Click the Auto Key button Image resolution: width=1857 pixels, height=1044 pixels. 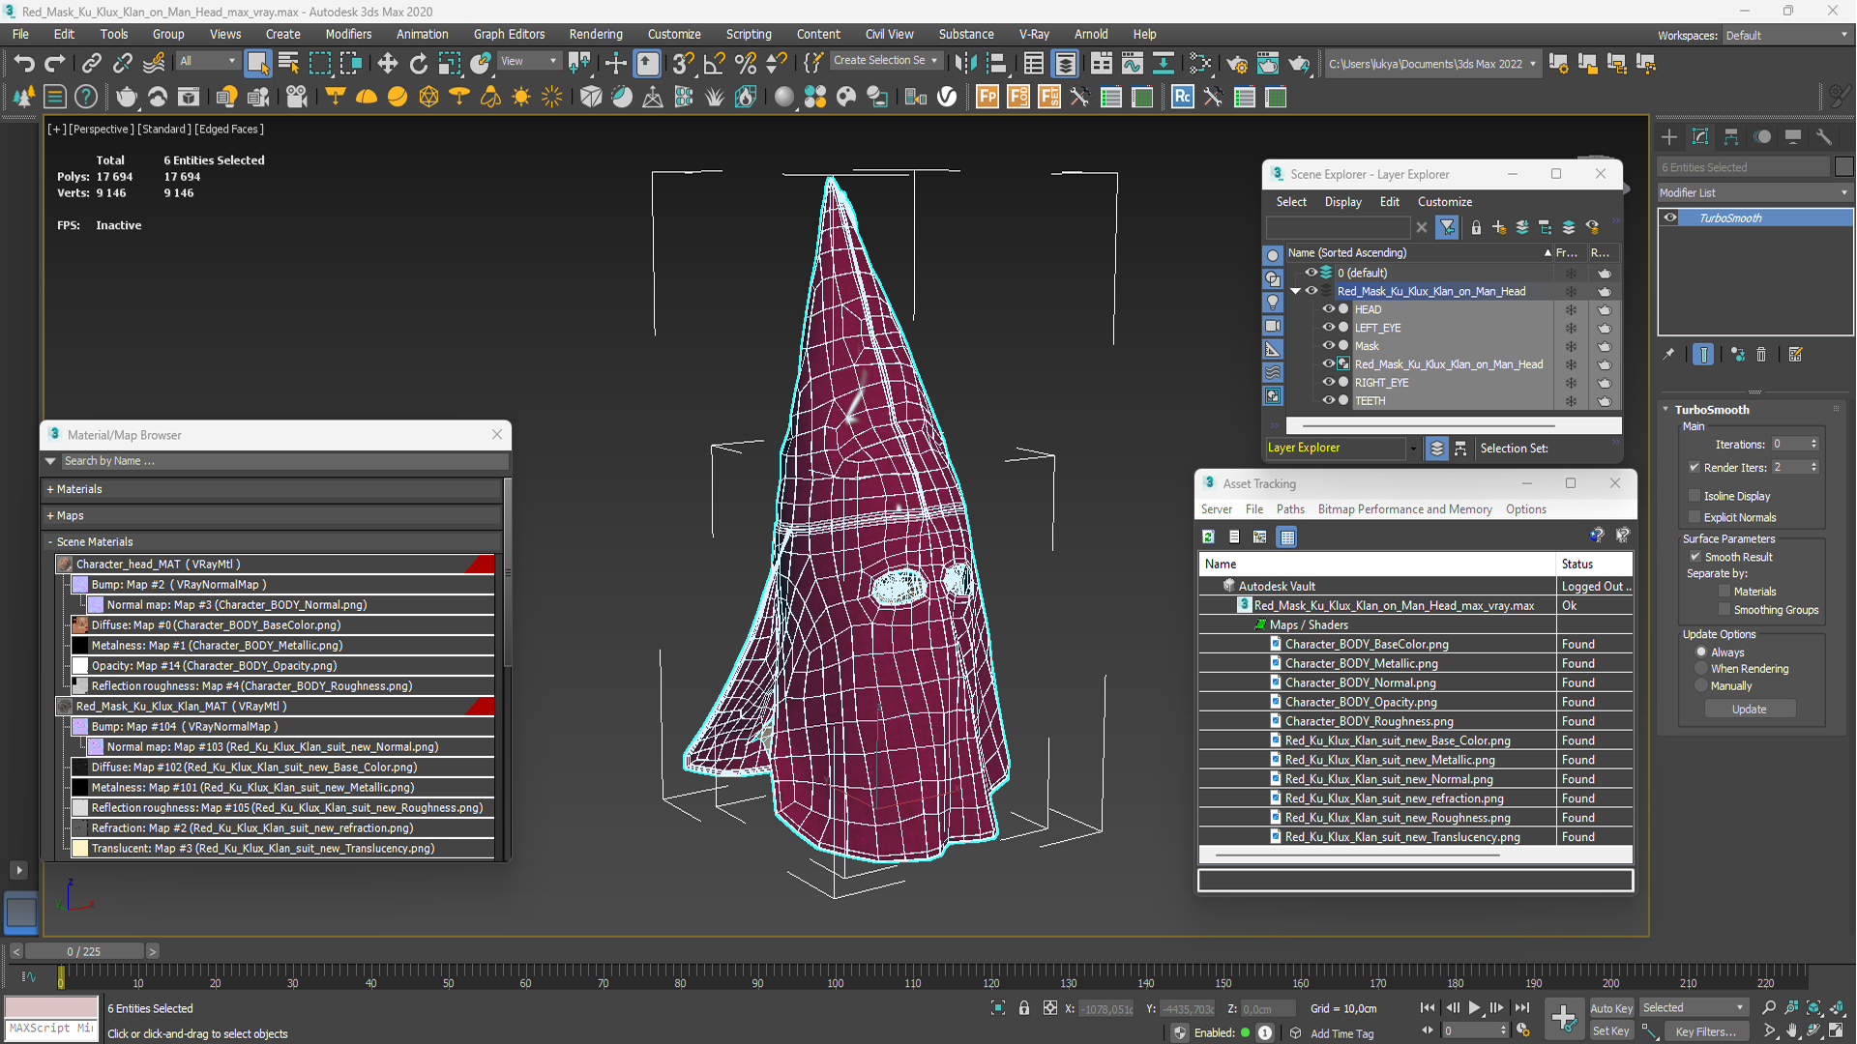pyautogui.click(x=1610, y=1008)
